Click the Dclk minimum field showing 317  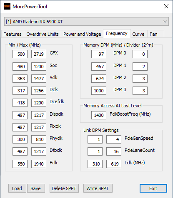pos(20,91)
